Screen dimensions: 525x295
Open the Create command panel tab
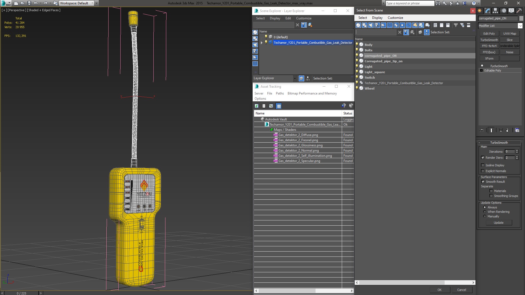pyautogui.click(x=480, y=11)
